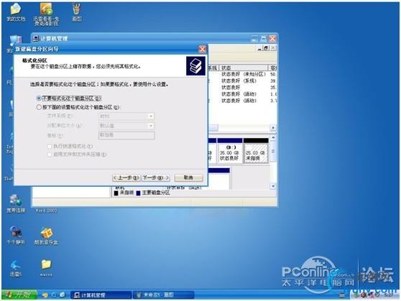401x301 pixels.
Task: Click the first quick launch icon beside Start
Action: coord(45,295)
